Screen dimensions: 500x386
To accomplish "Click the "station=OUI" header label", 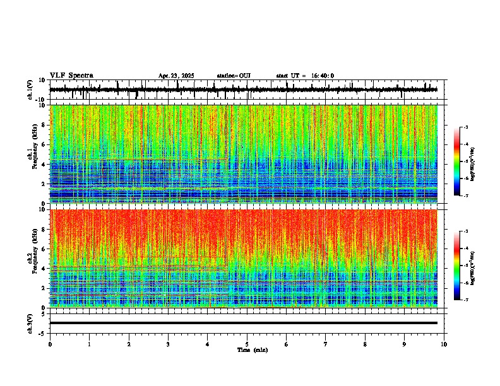I will pos(234,76).
